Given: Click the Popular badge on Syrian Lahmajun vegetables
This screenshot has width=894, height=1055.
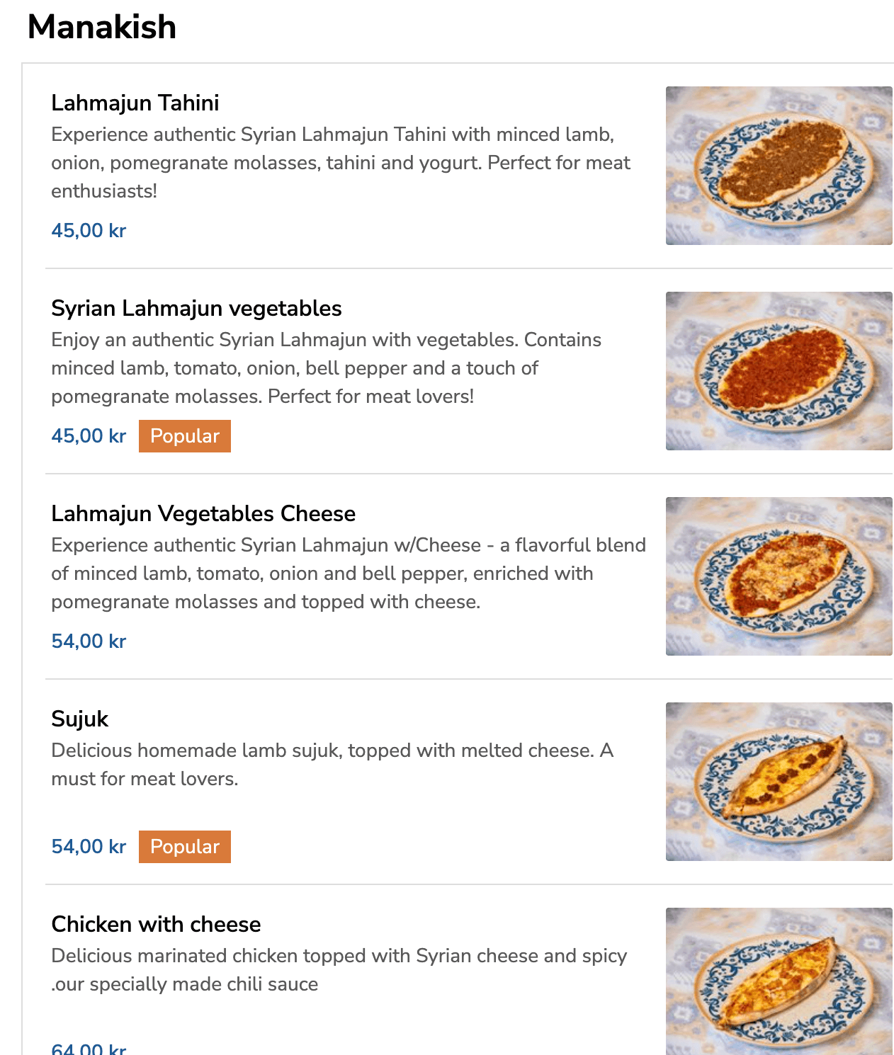Looking at the screenshot, I should pyautogui.click(x=185, y=435).
